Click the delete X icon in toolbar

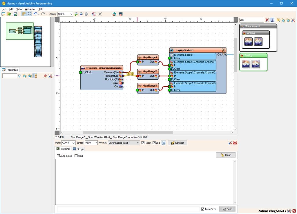tap(100, 14)
